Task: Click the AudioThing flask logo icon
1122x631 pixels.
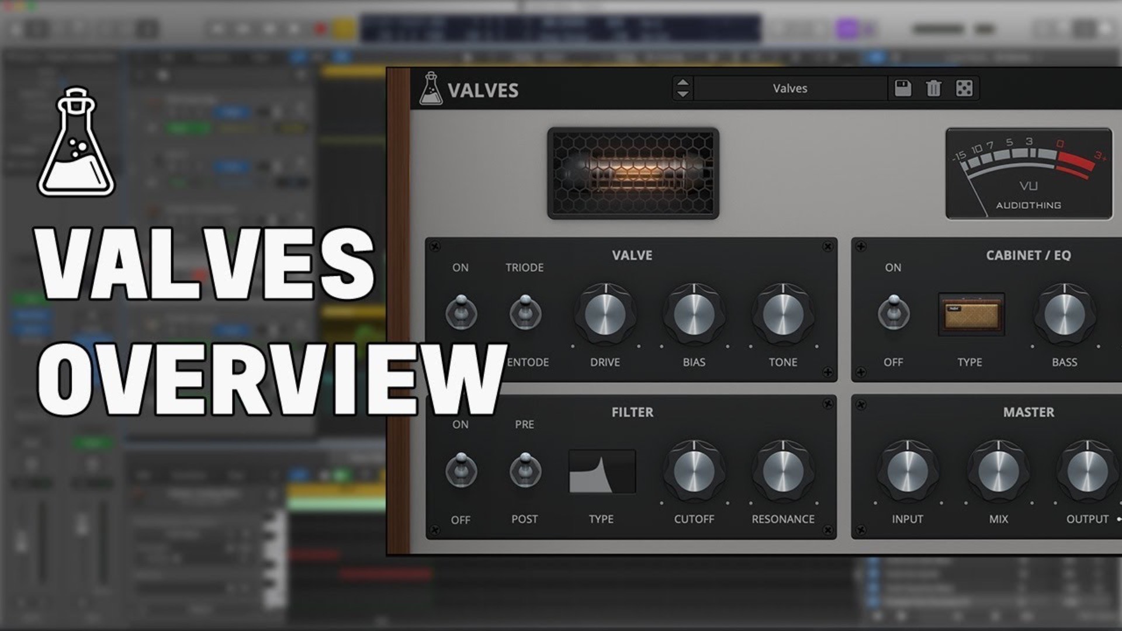Action: (x=431, y=89)
